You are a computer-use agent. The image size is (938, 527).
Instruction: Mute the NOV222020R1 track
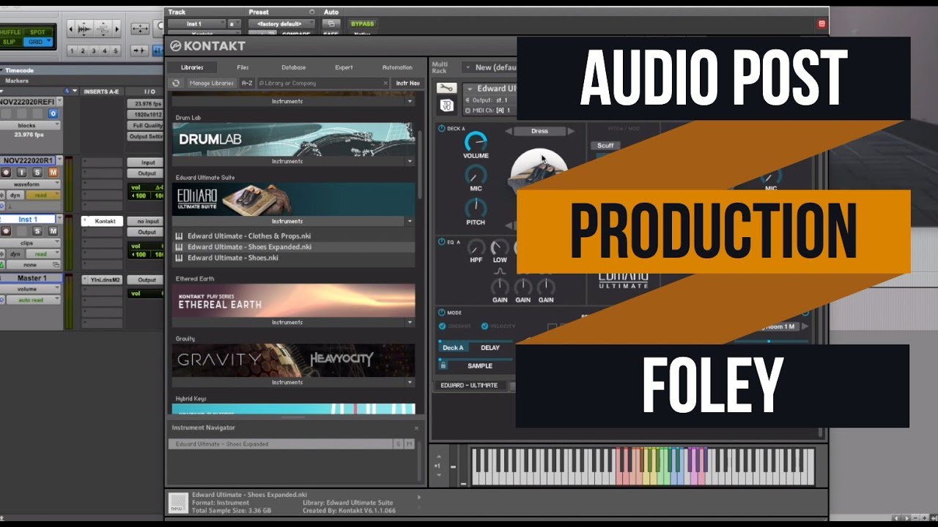click(x=53, y=172)
